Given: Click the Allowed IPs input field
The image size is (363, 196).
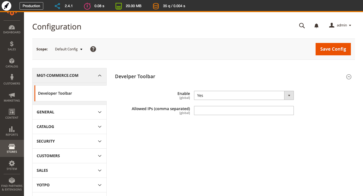Looking at the screenshot, I should tap(244, 110).
